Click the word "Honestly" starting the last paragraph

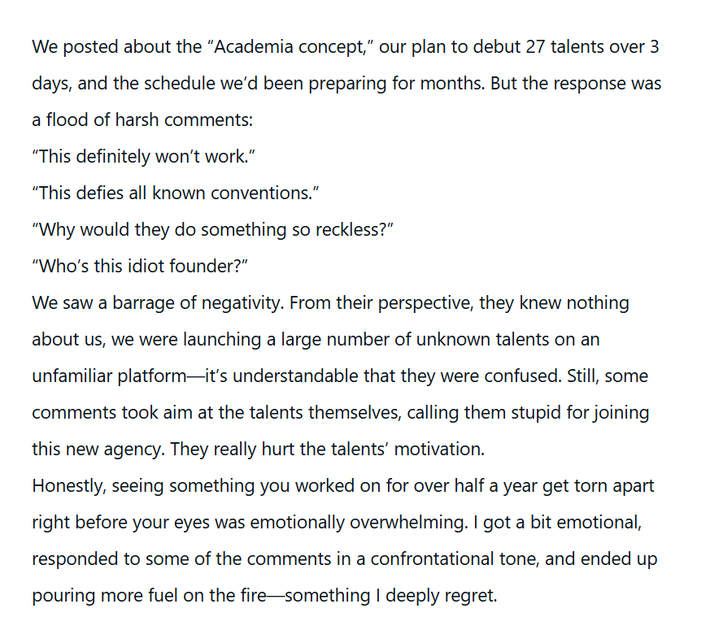tap(68, 486)
